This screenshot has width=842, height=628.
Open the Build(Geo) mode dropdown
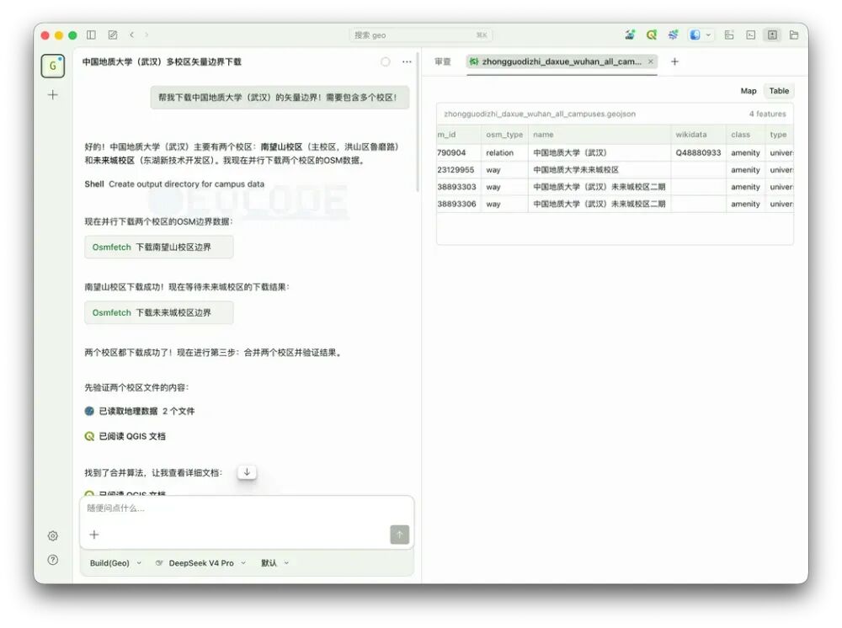tap(115, 563)
